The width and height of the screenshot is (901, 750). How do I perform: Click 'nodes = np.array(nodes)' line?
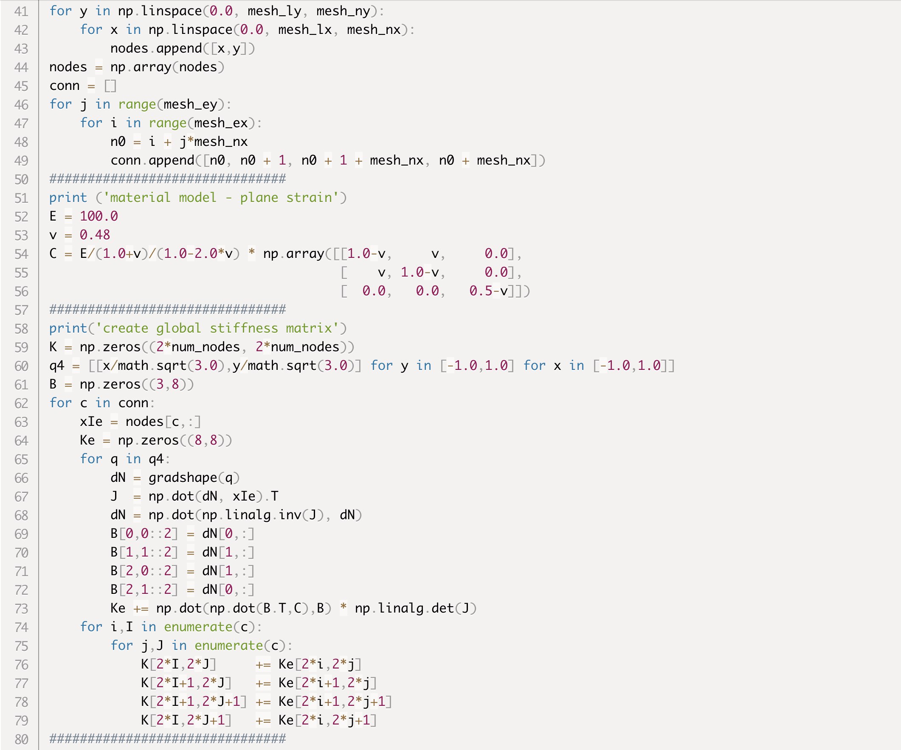pos(136,67)
